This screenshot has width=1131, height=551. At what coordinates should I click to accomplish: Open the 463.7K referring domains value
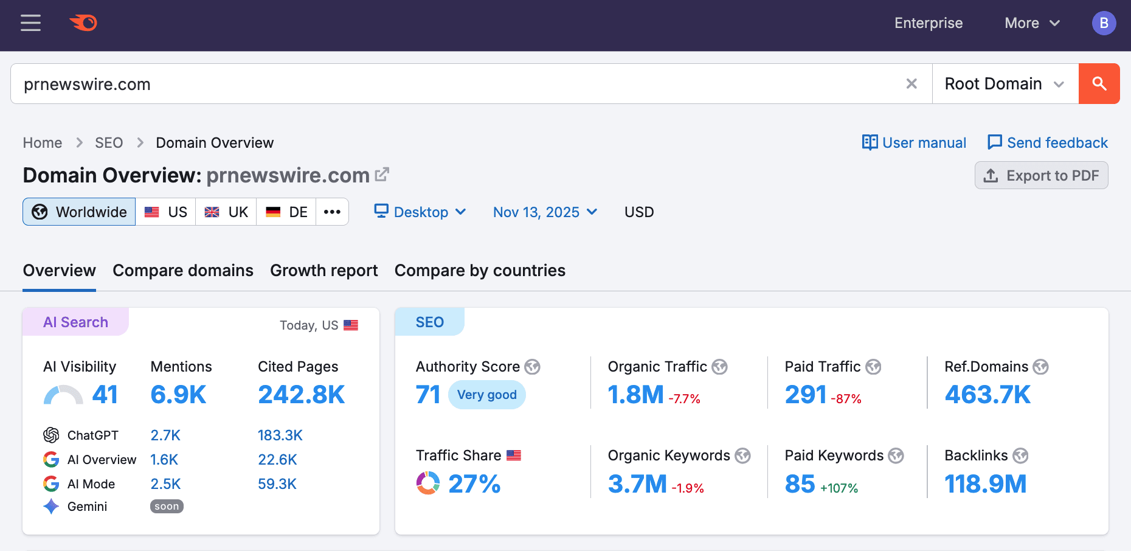pos(987,395)
